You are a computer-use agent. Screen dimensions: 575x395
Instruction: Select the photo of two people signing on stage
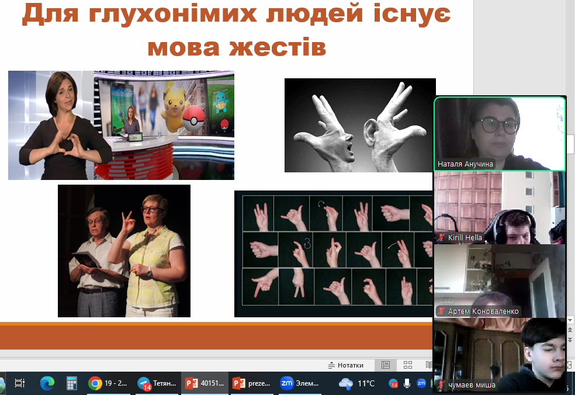(124, 251)
